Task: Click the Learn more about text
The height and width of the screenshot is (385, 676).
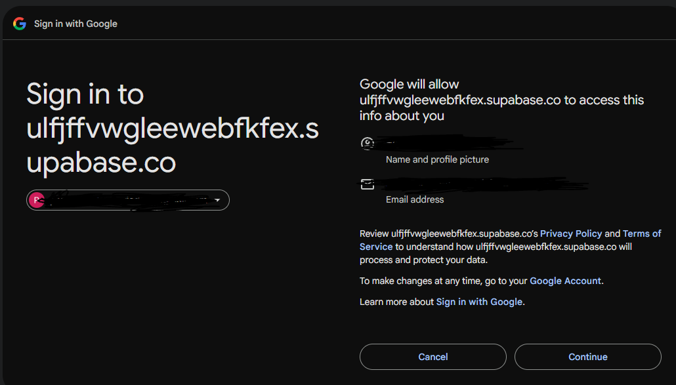Action: pyautogui.click(x=396, y=302)
